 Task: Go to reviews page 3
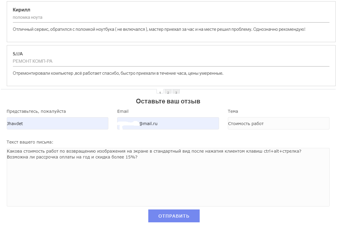176,91
